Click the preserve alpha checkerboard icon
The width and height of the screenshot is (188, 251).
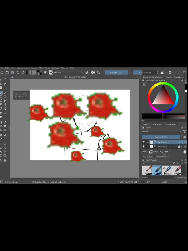pyautogui.click(x=93, y=72)
